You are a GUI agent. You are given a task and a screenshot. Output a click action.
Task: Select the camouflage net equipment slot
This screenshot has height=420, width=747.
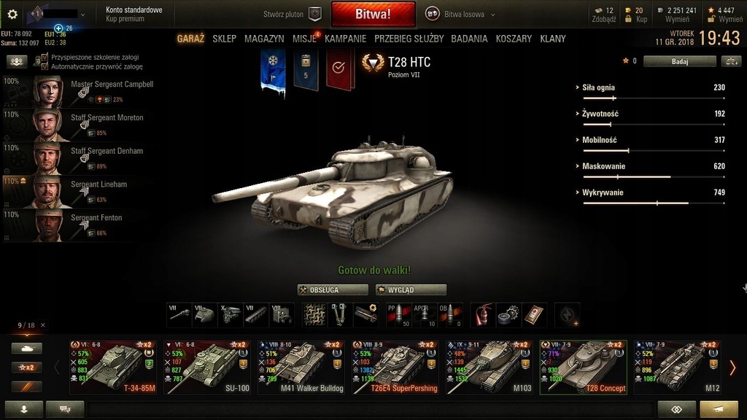pyautogui.click(x=314, y=315)
